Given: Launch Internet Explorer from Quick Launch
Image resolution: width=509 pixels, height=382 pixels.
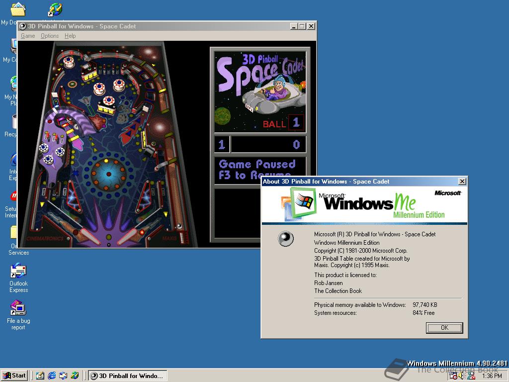Looking at the screenshot, I should click(x=52, y=376).
